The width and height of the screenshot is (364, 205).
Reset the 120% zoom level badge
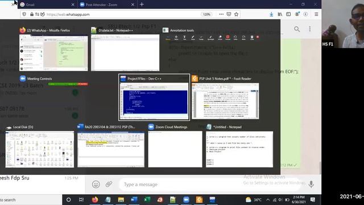click(x=206, y=14)
